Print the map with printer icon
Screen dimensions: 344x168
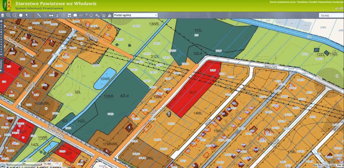pos(51,15)
